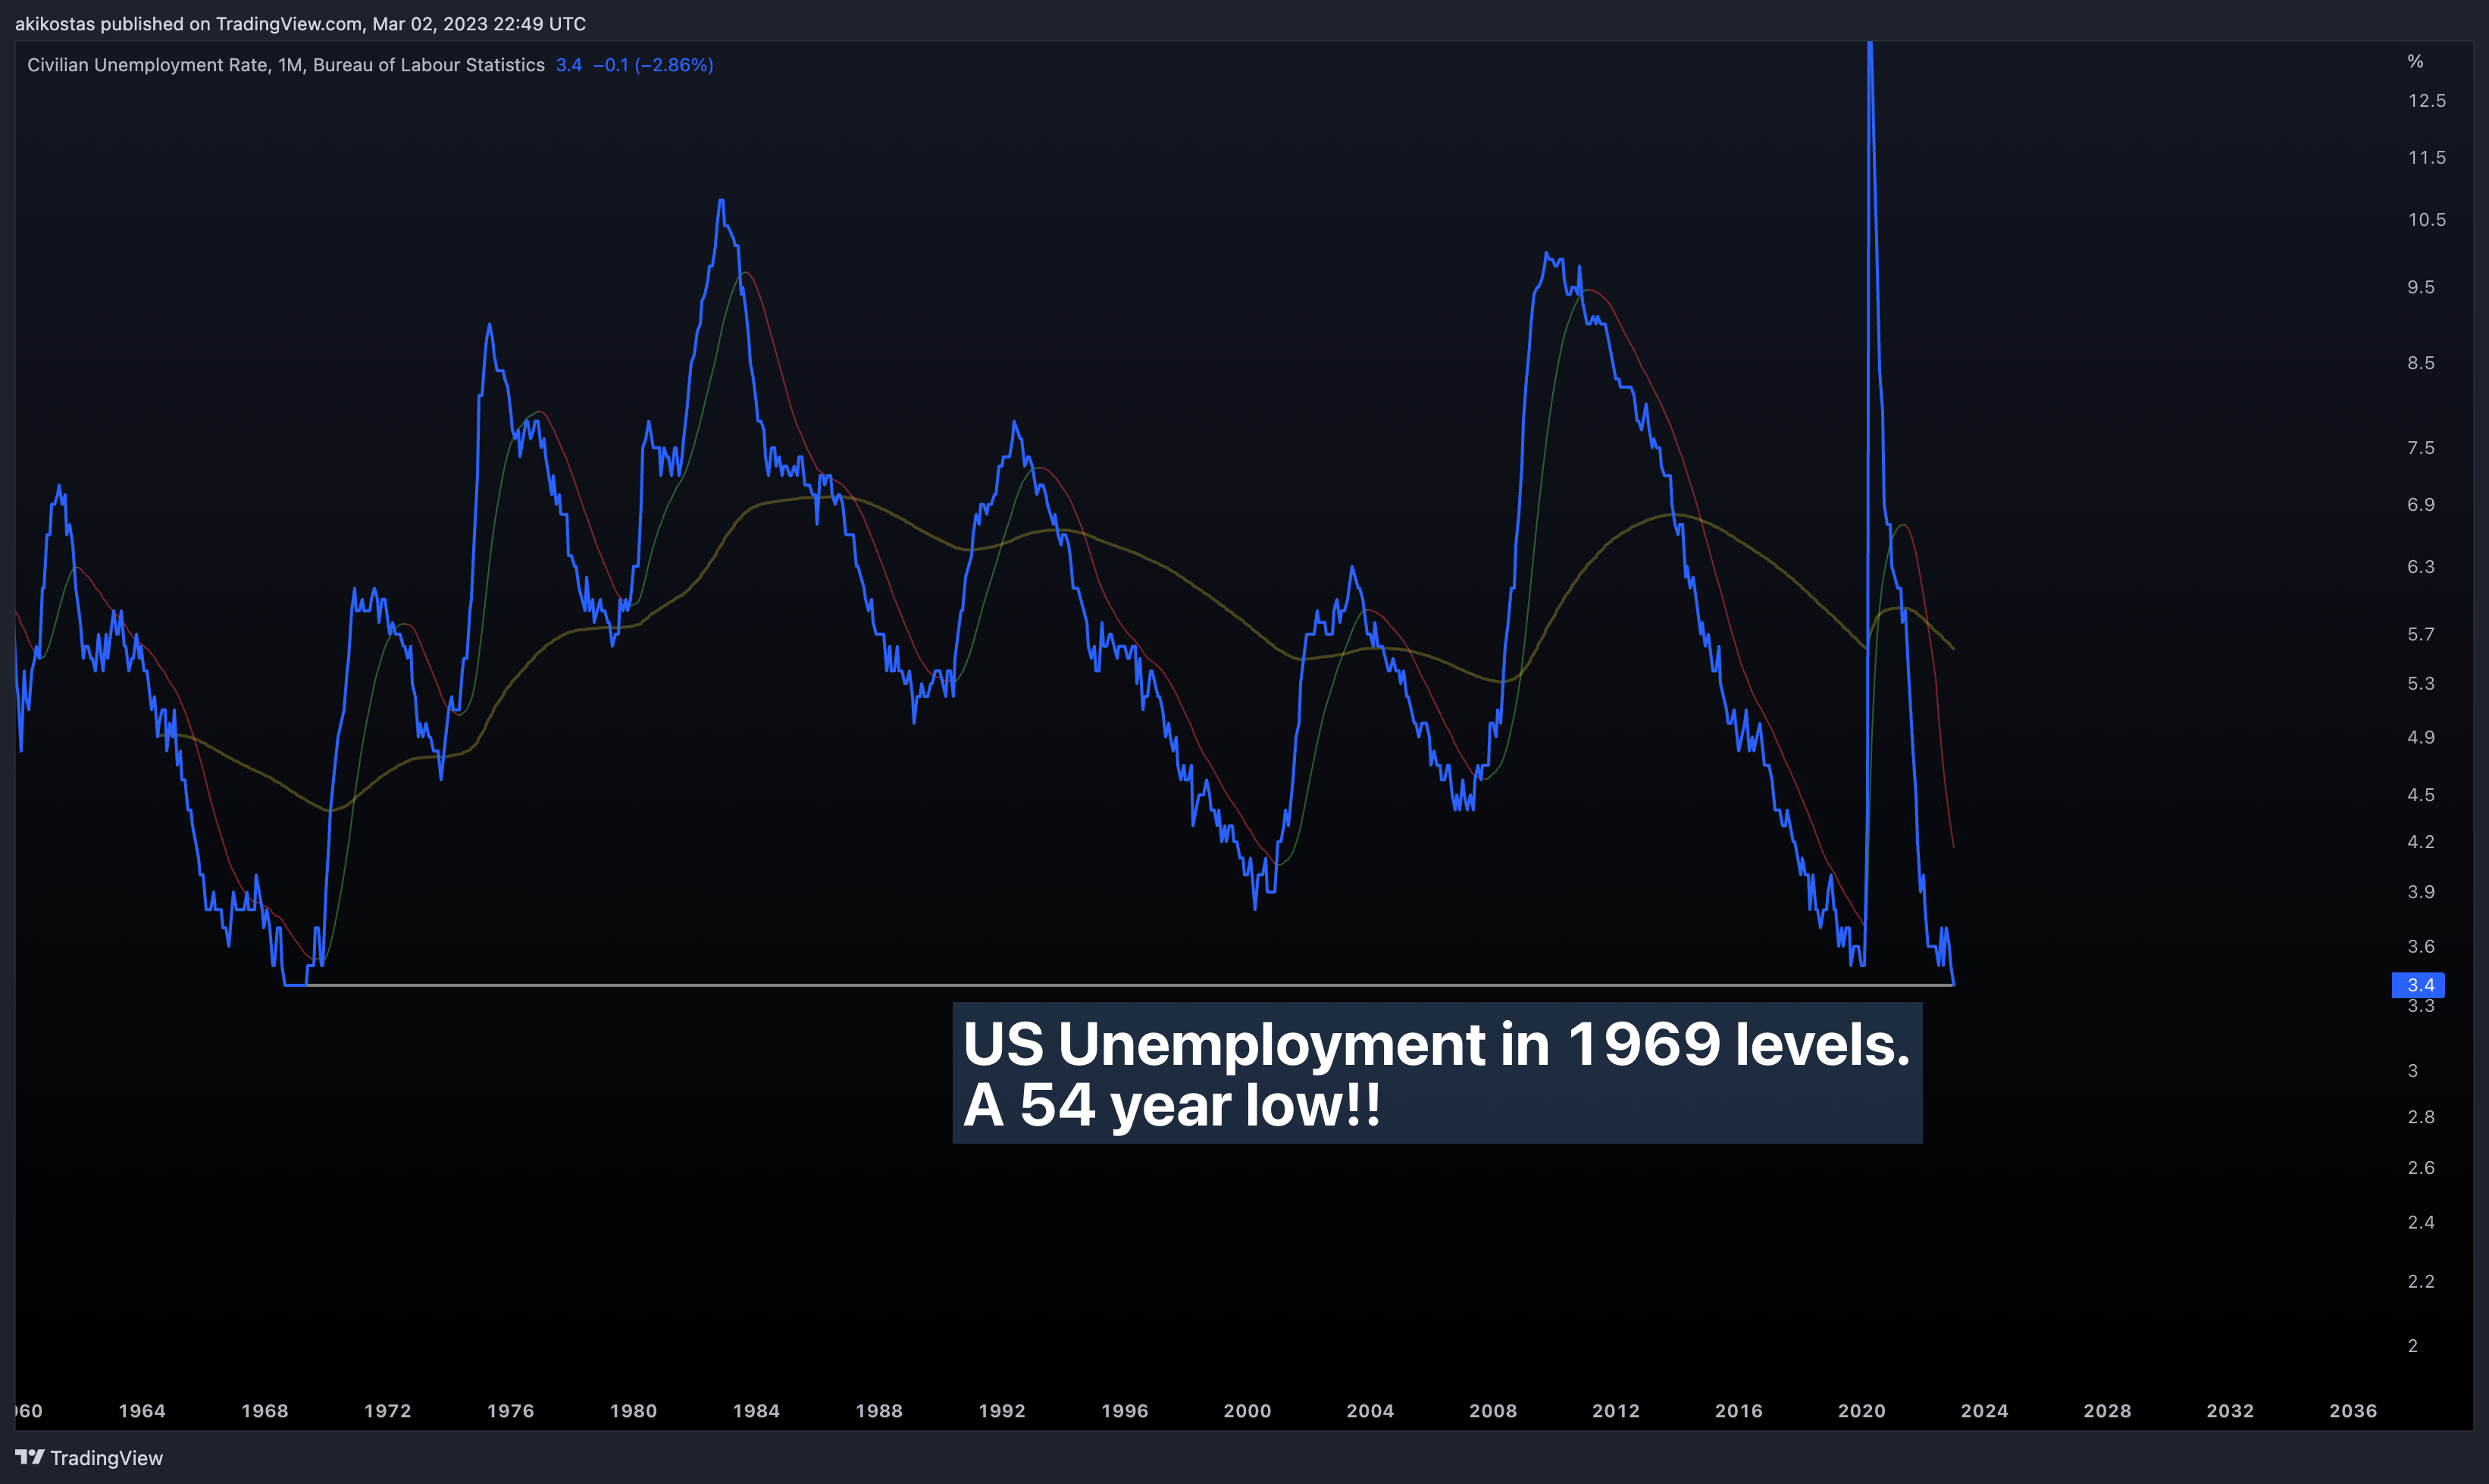
Task: Click the 1984 label on time axis
Action: click(x=756, y=1411)
